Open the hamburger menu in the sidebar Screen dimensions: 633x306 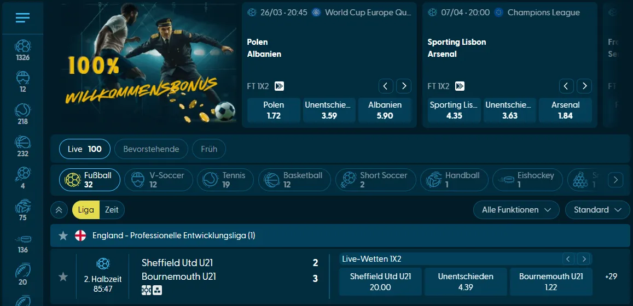point(22,17)
